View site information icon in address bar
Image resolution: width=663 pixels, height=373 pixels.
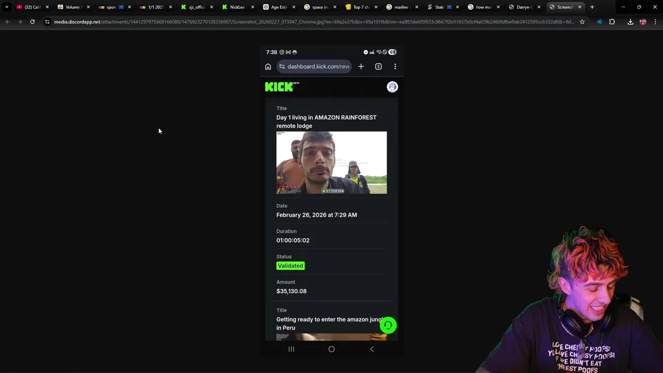tap(47, 22)
